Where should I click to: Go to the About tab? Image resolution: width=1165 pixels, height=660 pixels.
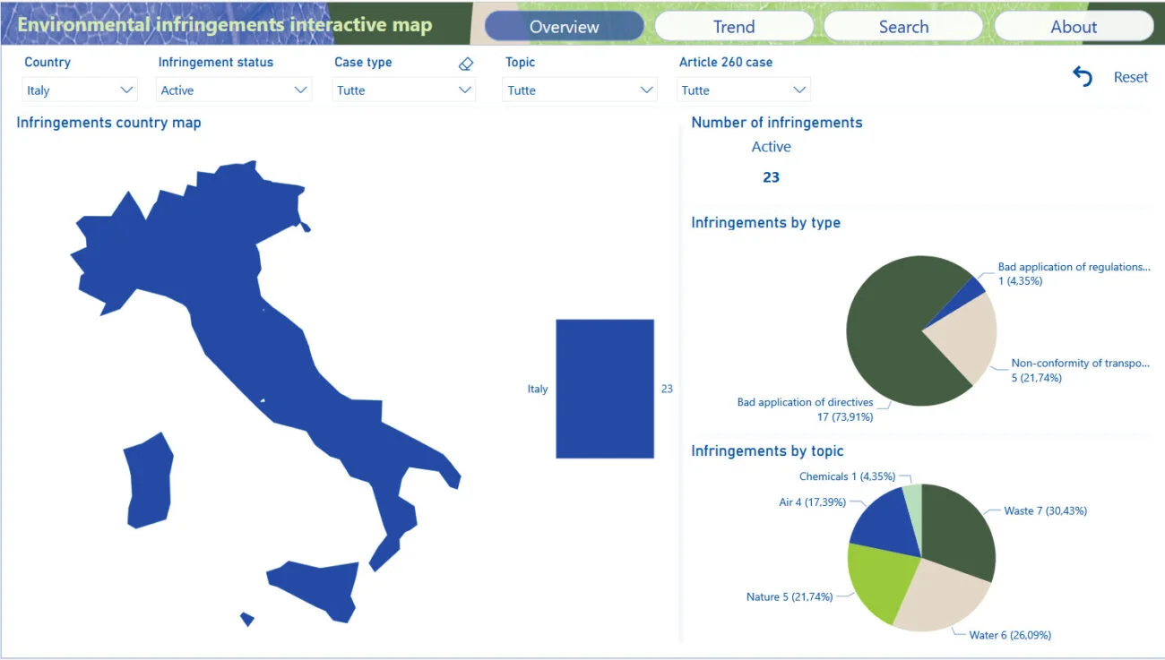pyautogui.click(x=1074, y=26)
